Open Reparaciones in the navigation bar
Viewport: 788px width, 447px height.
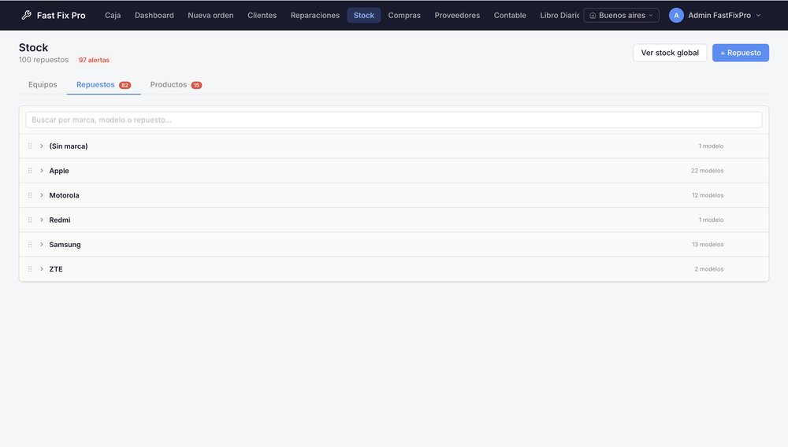pos(315,15)
